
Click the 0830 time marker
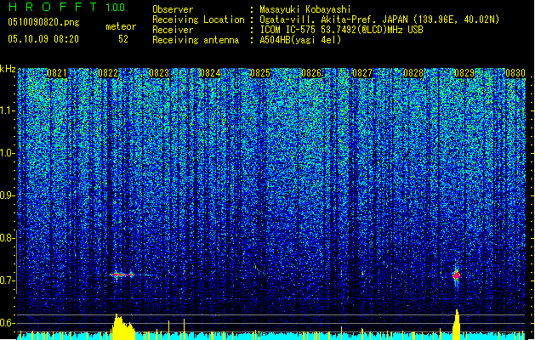pyautogui.click(x=515, y=73)
